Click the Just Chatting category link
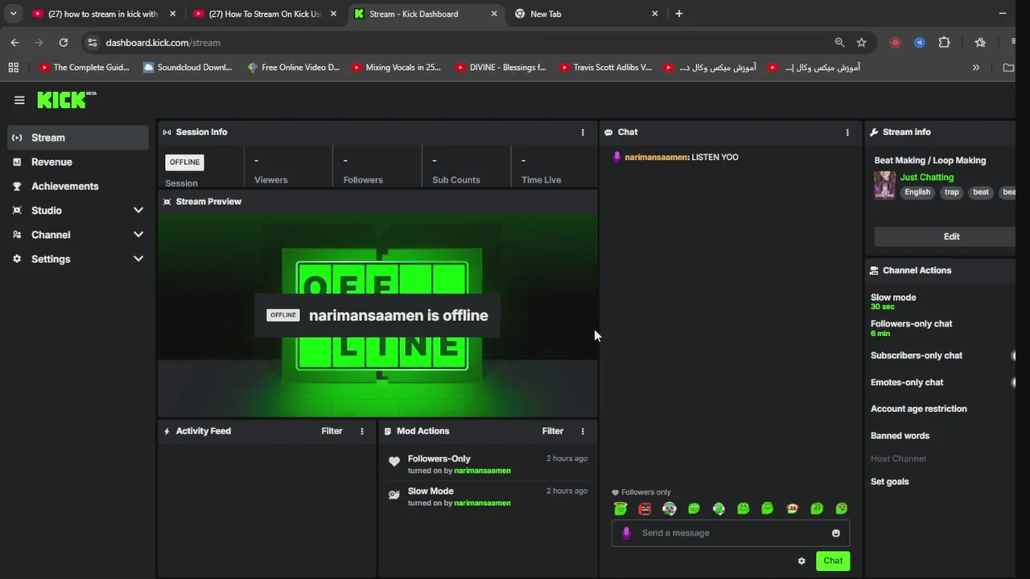Image resolution: width=1030 pixels, height=579 pixels. coord(927,177)
